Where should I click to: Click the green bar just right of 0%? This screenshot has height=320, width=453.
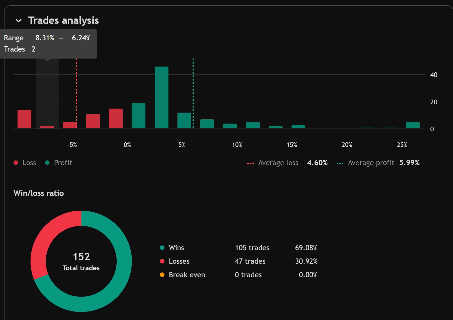pyautogui.click(x=138, y=116)
